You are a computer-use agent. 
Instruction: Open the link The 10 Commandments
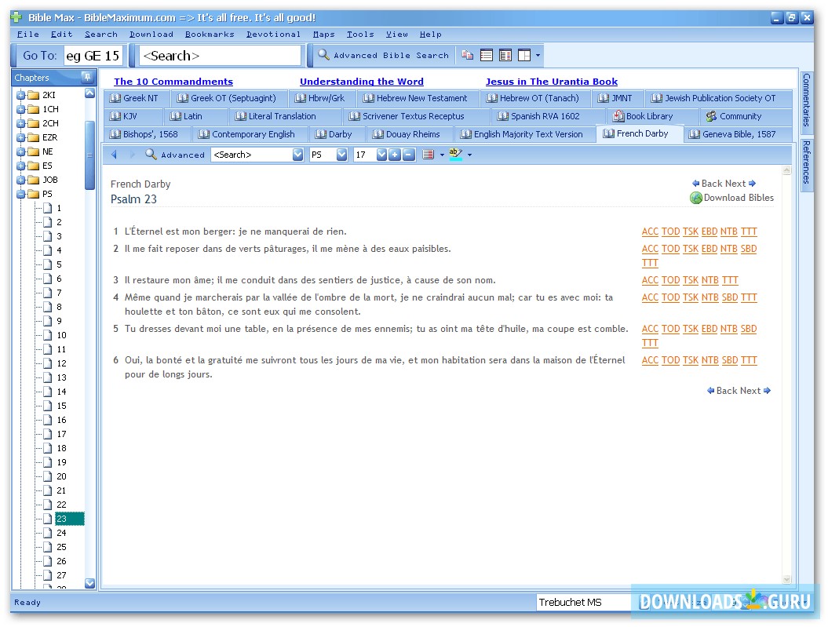173,81
